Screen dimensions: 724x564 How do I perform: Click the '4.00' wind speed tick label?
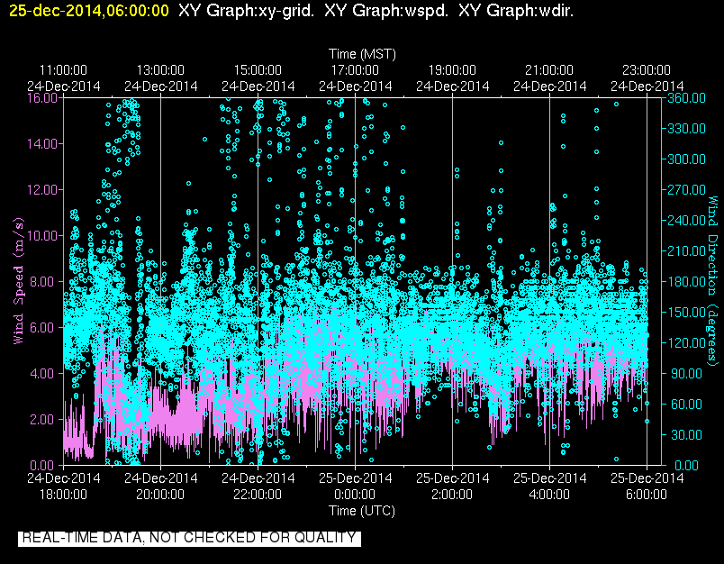coord(45,373)
